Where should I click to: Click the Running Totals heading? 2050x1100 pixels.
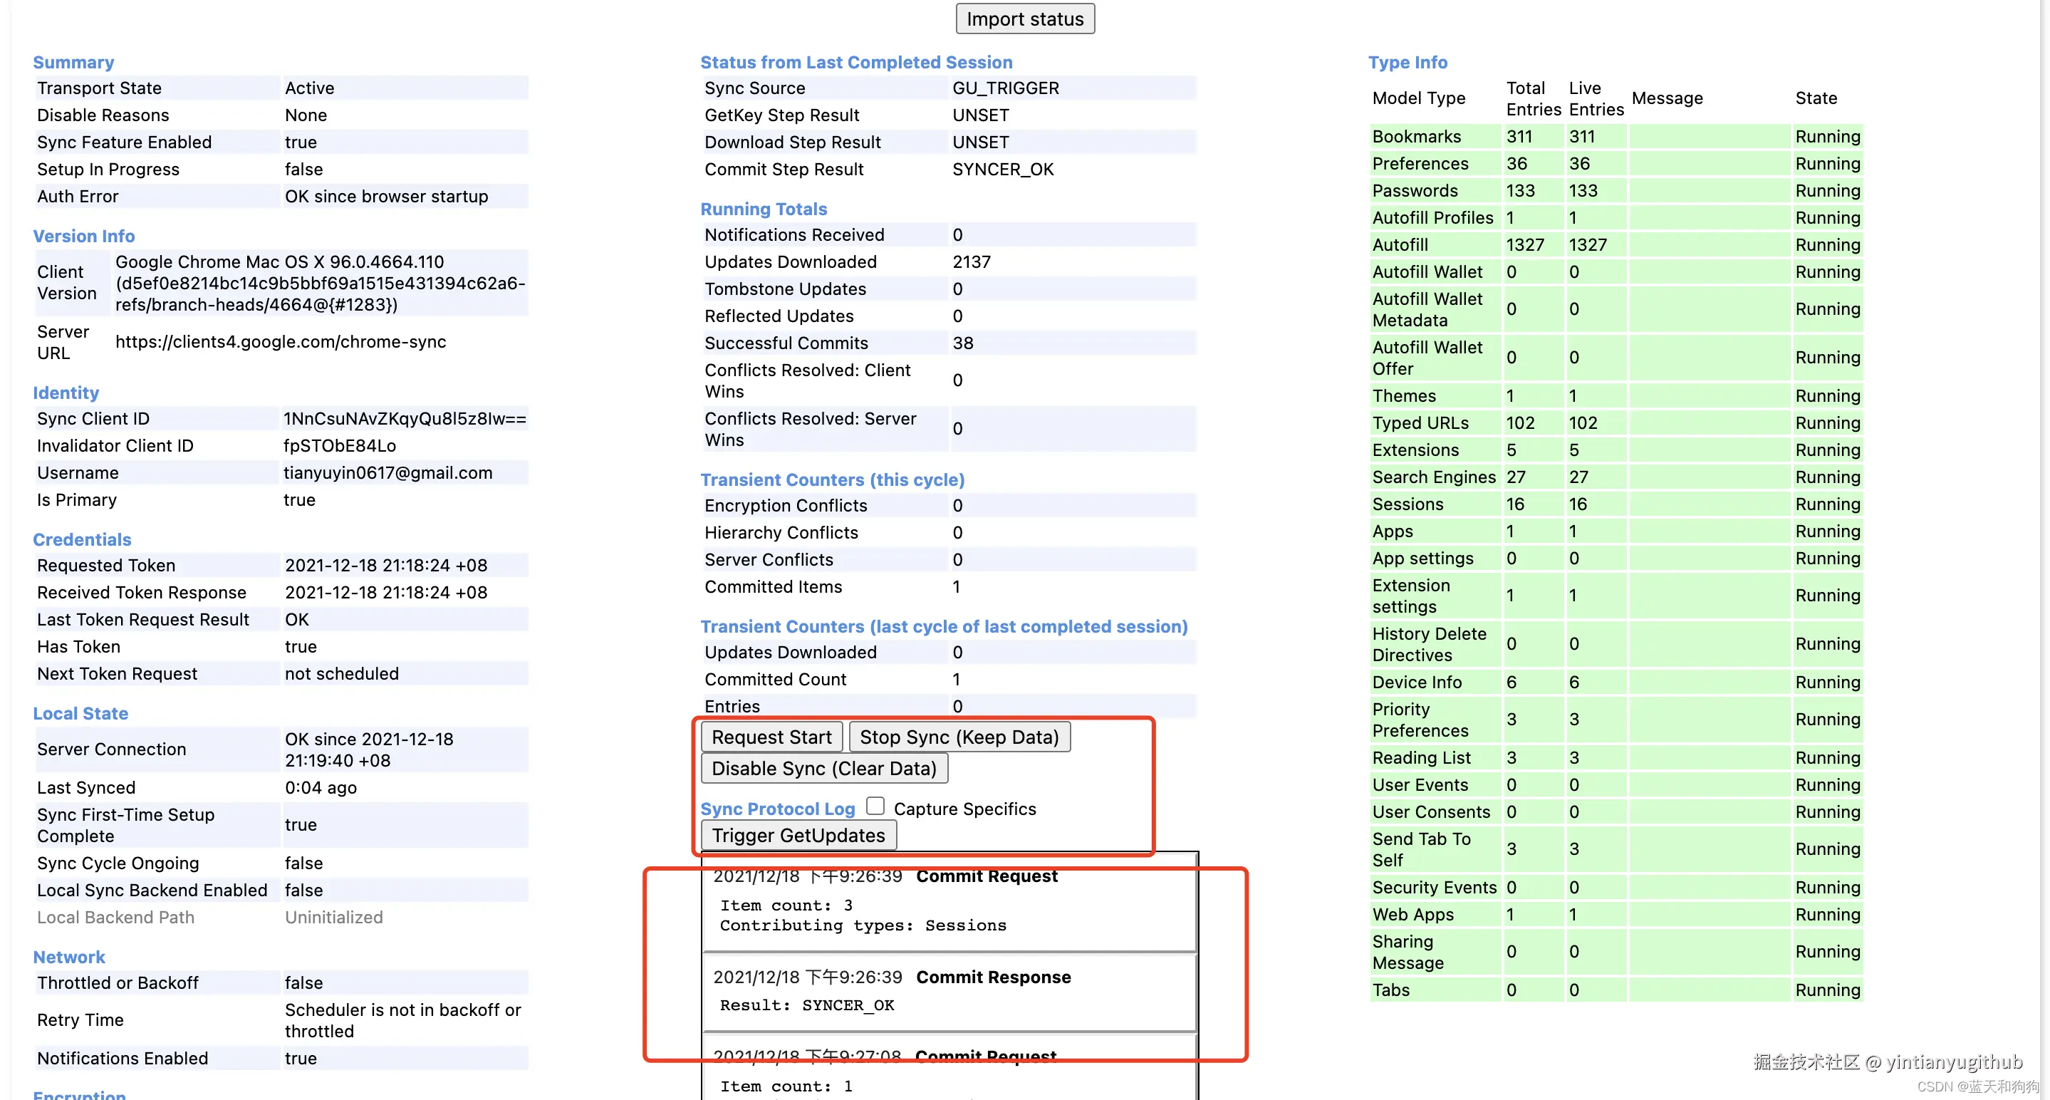tap(762, 209)
